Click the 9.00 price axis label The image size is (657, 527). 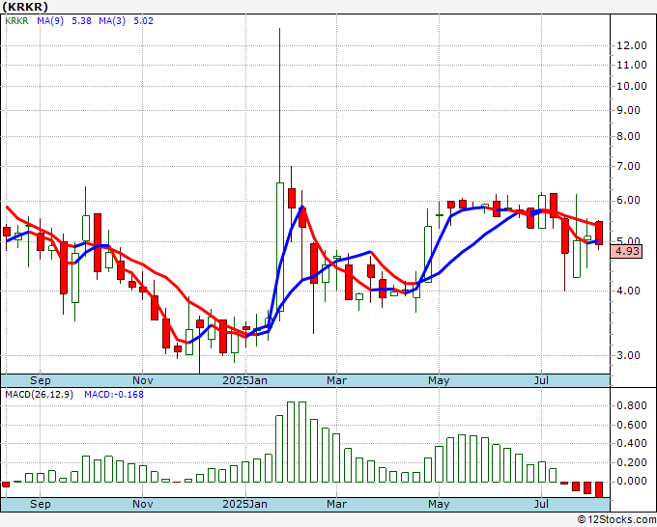point(629,110)
